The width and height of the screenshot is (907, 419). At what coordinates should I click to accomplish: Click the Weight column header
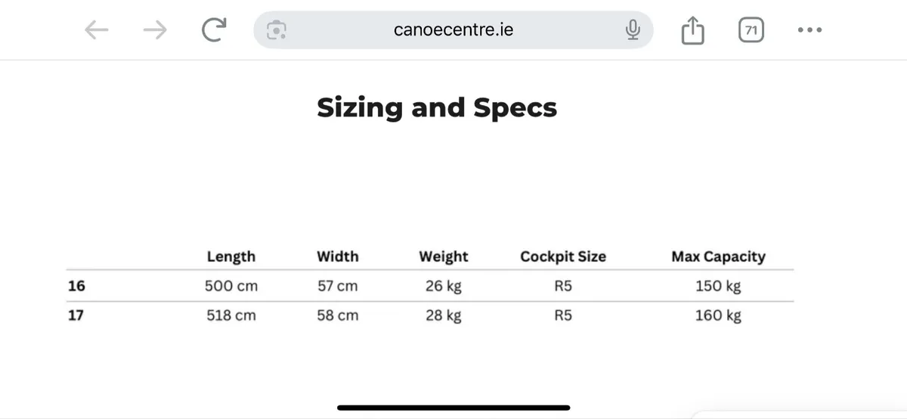click(444, 256)
